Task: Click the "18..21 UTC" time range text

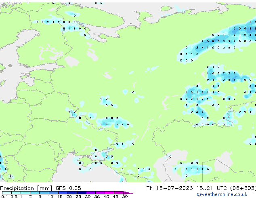Action: point(212,188)
